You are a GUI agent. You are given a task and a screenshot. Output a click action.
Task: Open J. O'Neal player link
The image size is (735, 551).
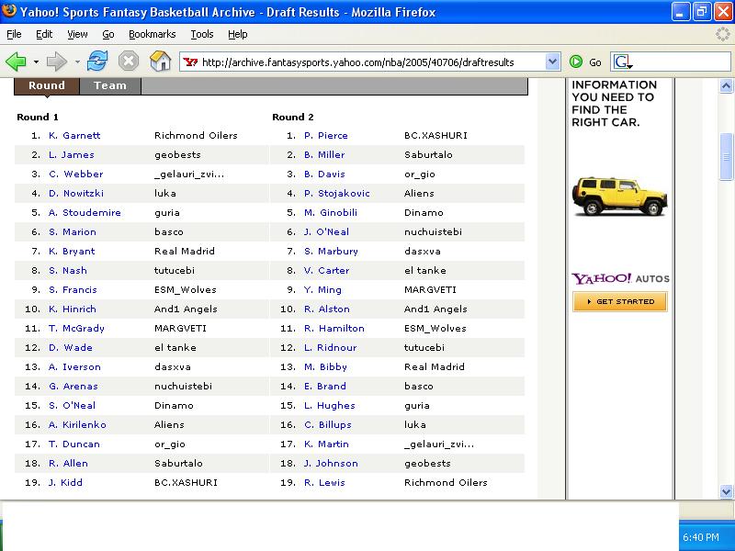pos(326,232)
